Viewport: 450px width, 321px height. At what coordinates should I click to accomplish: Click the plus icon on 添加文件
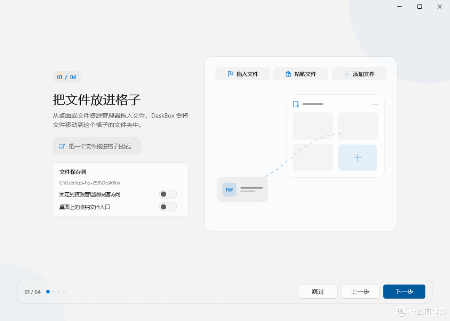(x=347, y=74)
